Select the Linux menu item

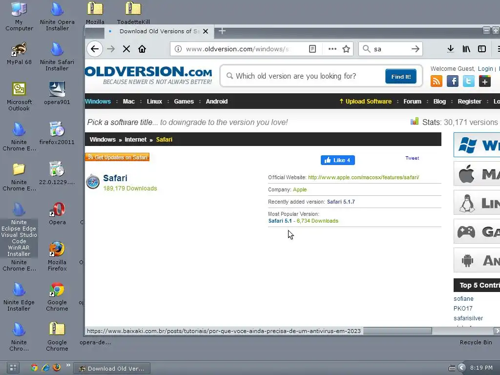[154, 102]
